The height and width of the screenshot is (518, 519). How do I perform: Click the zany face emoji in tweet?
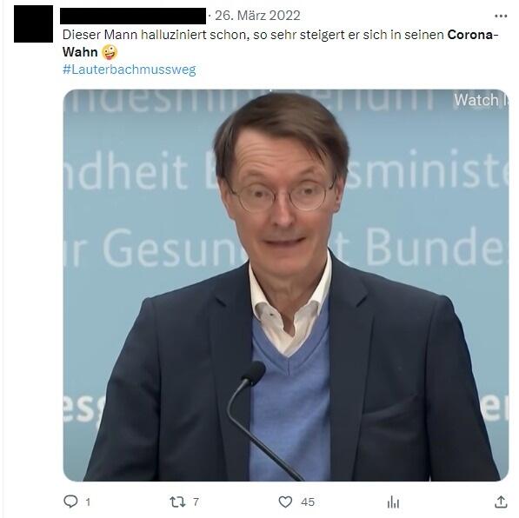tap(110, 52)
